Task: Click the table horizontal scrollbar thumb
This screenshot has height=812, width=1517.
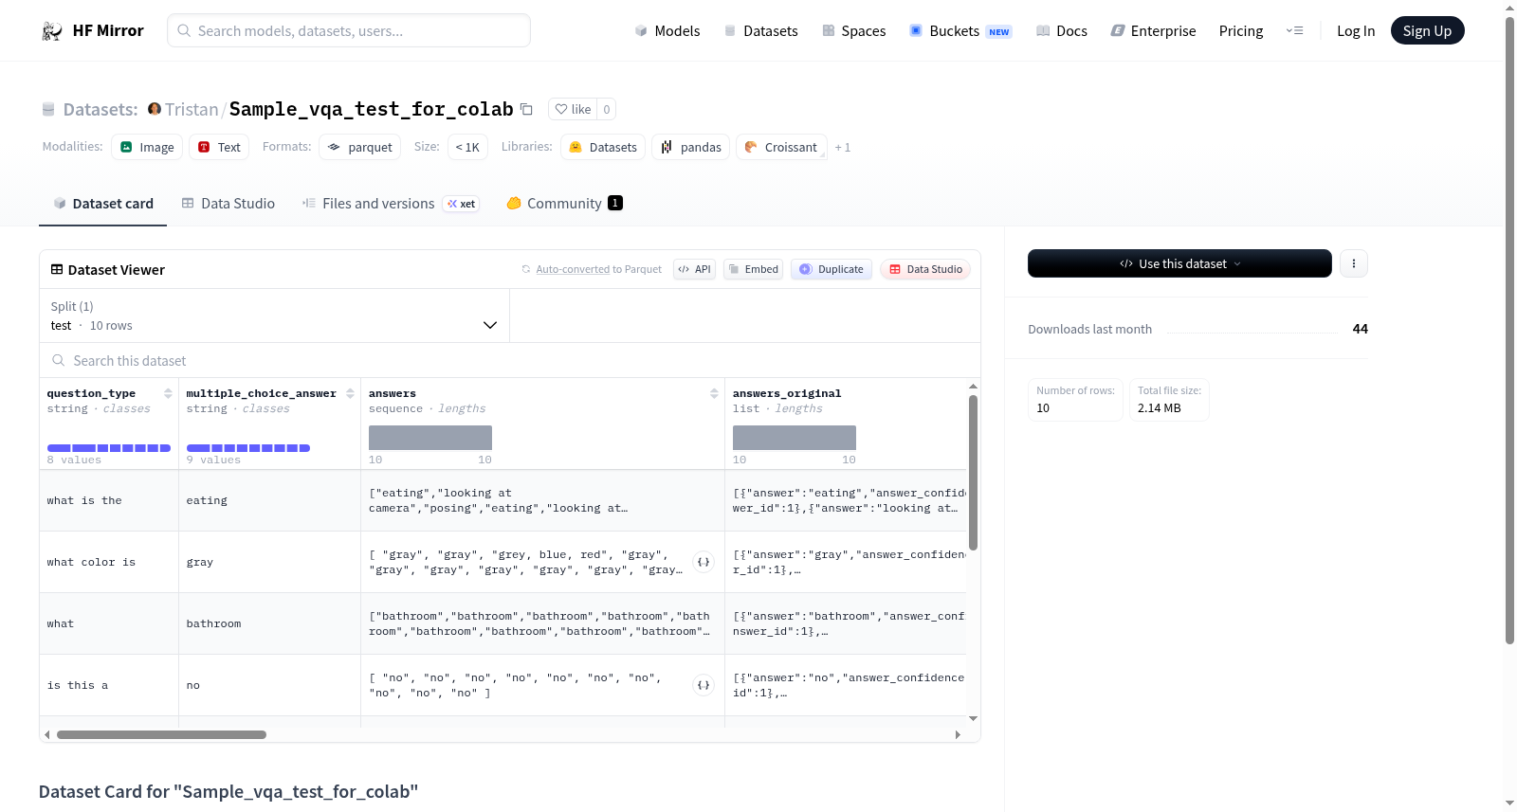Action: coord(161,734)
